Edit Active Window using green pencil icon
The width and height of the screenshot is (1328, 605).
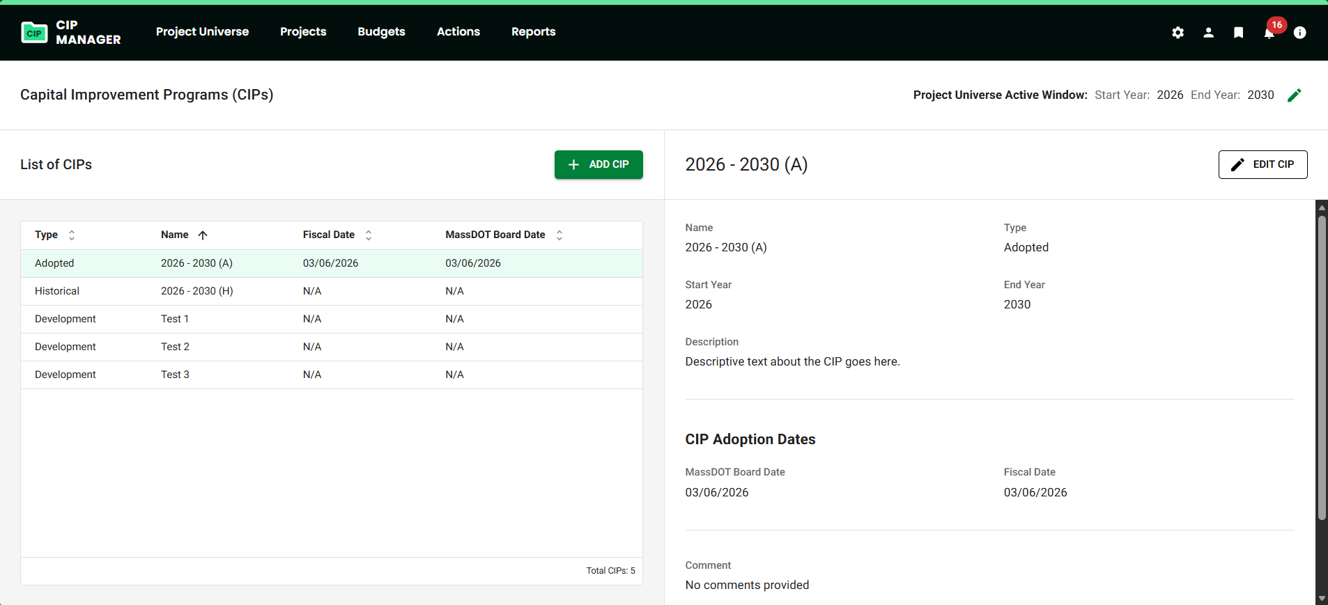(1294, 95)
